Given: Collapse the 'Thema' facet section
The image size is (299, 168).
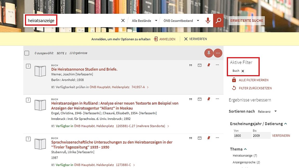Looking at the screenshot, I should [x=245, y=149].
